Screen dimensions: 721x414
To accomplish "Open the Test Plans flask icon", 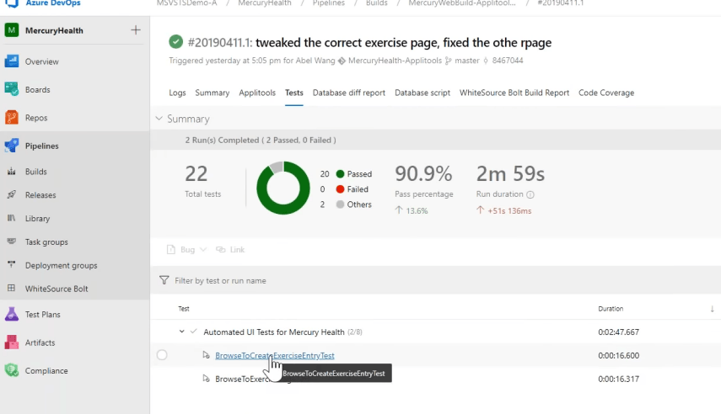I will pos(12,315).
